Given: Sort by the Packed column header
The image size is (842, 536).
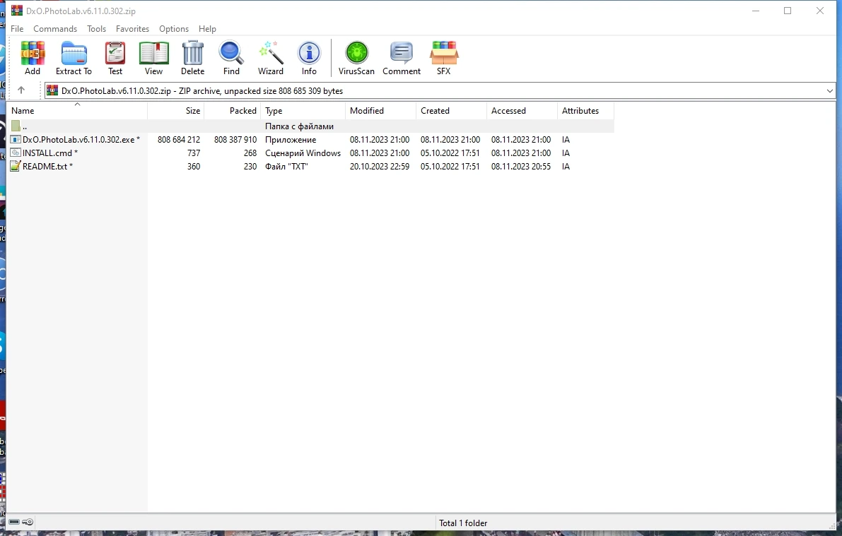Looking at the screenshot, I should (x=233, y=111).
